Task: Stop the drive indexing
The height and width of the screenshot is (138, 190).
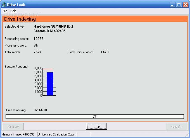Action: click(x=96, y=126)
